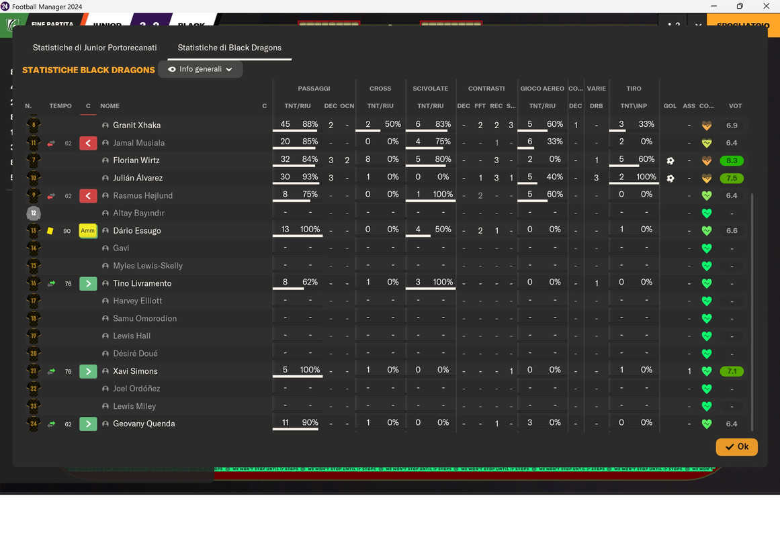Sort by the N. shirt number header
Screen dimensions: 780x537
tap(28, 106)
